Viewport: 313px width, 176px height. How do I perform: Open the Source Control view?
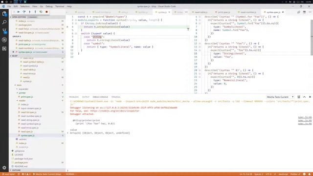[4, 31]
